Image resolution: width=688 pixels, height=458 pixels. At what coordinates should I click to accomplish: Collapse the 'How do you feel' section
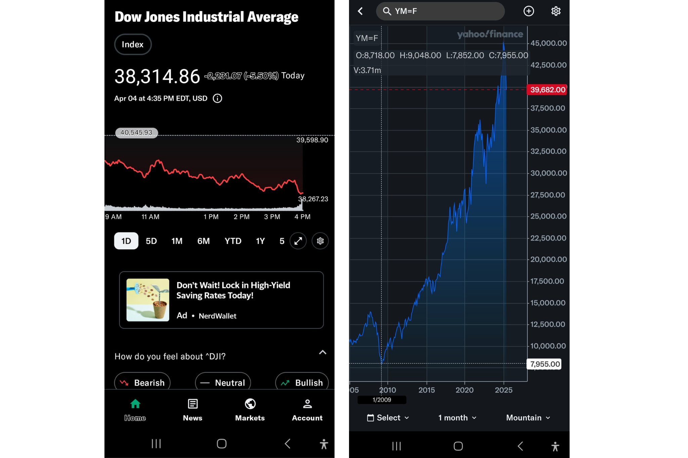click(x=322, y=353)
